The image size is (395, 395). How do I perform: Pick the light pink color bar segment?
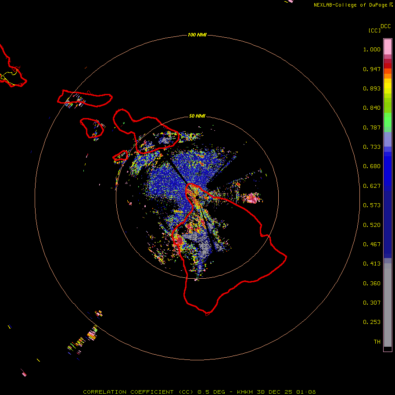(x=388, y=47)
